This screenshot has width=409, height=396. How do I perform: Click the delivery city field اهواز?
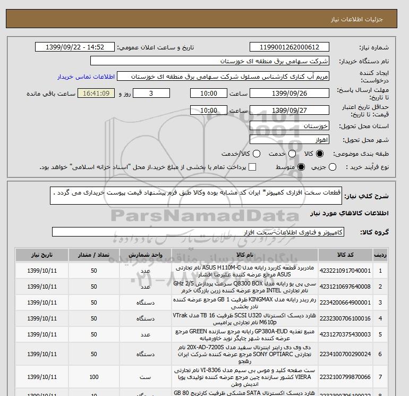click(289, 140)
